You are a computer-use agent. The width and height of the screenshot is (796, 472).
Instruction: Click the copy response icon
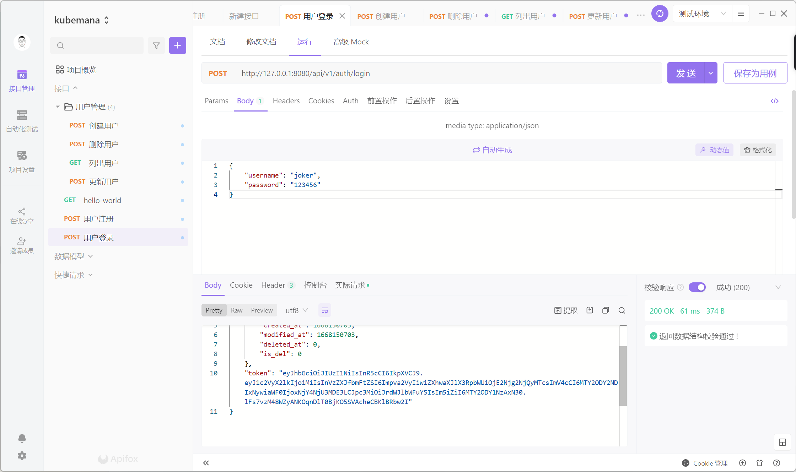(606, 310)
